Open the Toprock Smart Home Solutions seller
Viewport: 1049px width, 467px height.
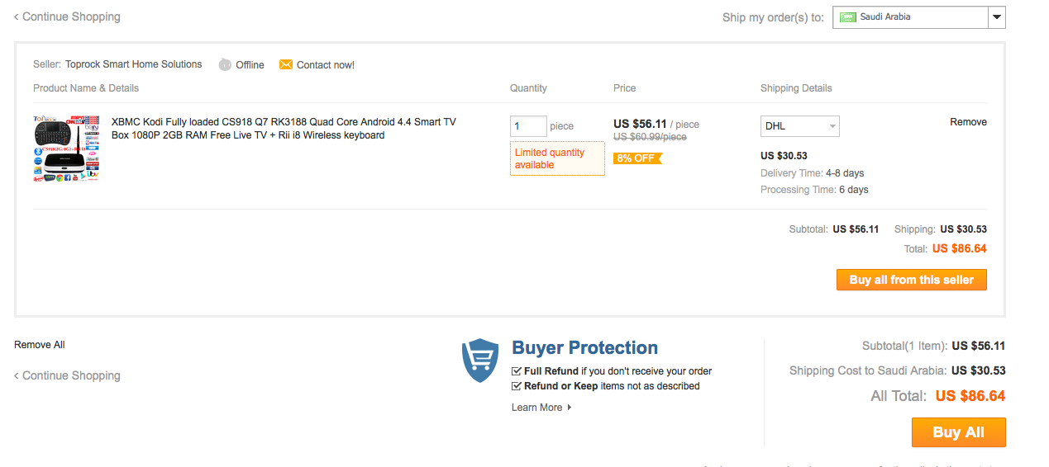click(134, 64)
